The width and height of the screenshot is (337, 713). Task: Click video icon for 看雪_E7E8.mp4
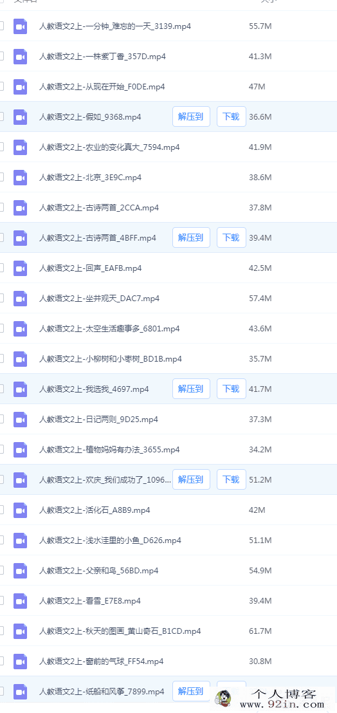[21, 601]
